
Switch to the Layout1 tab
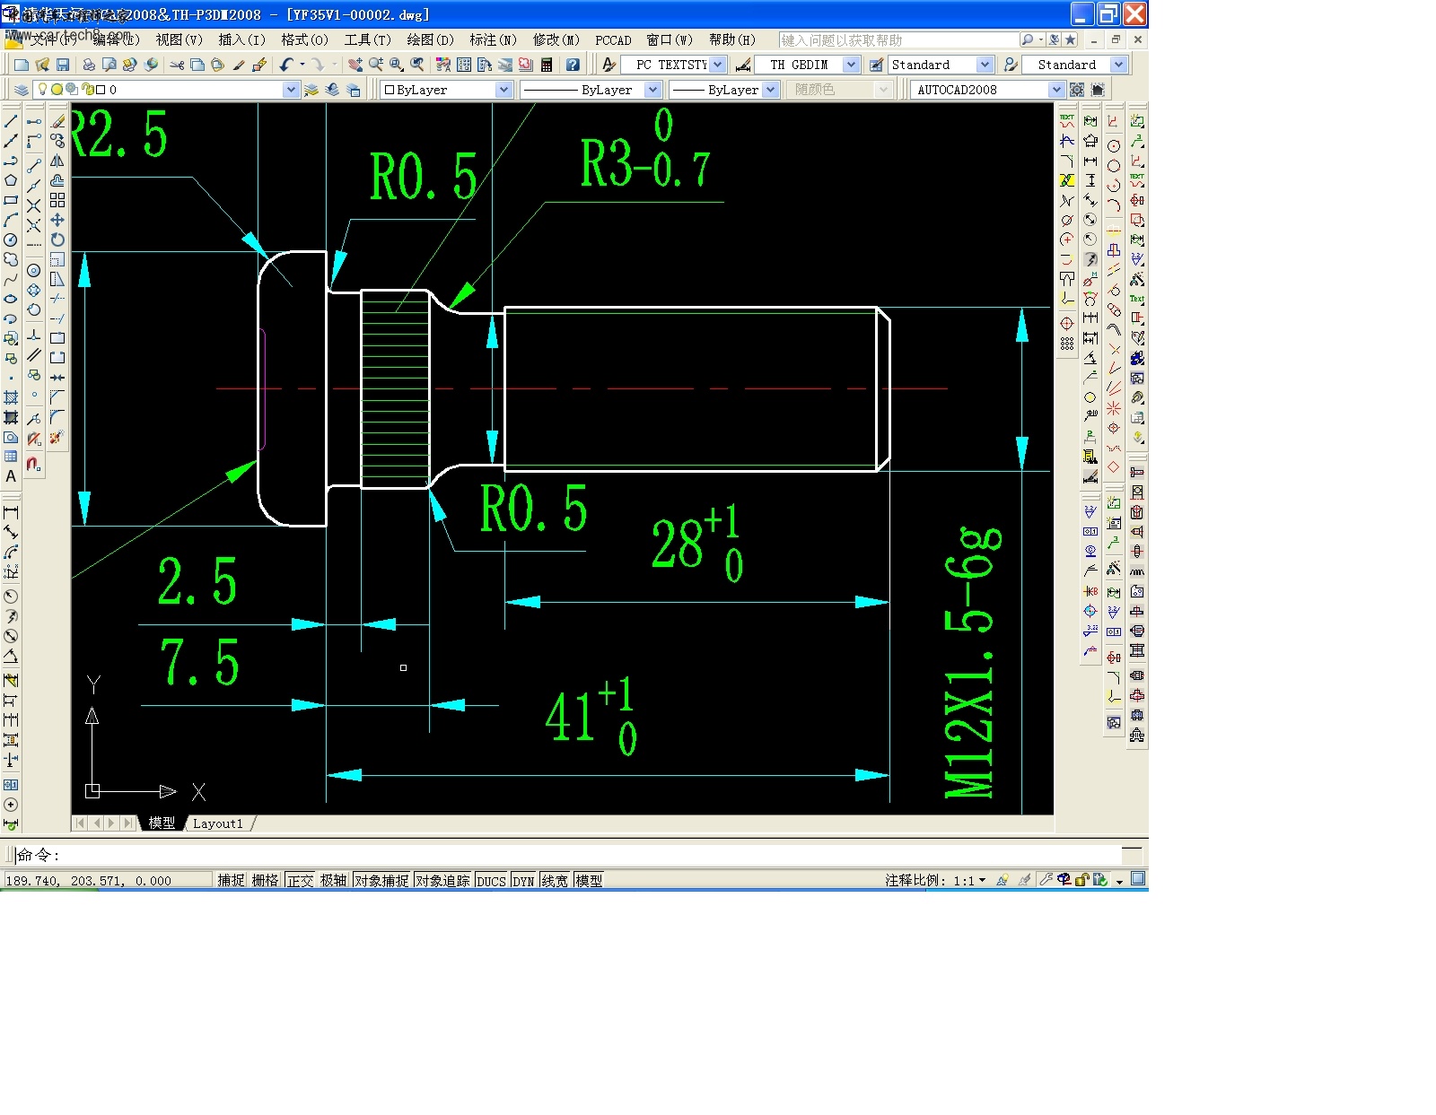coord(218,823)
